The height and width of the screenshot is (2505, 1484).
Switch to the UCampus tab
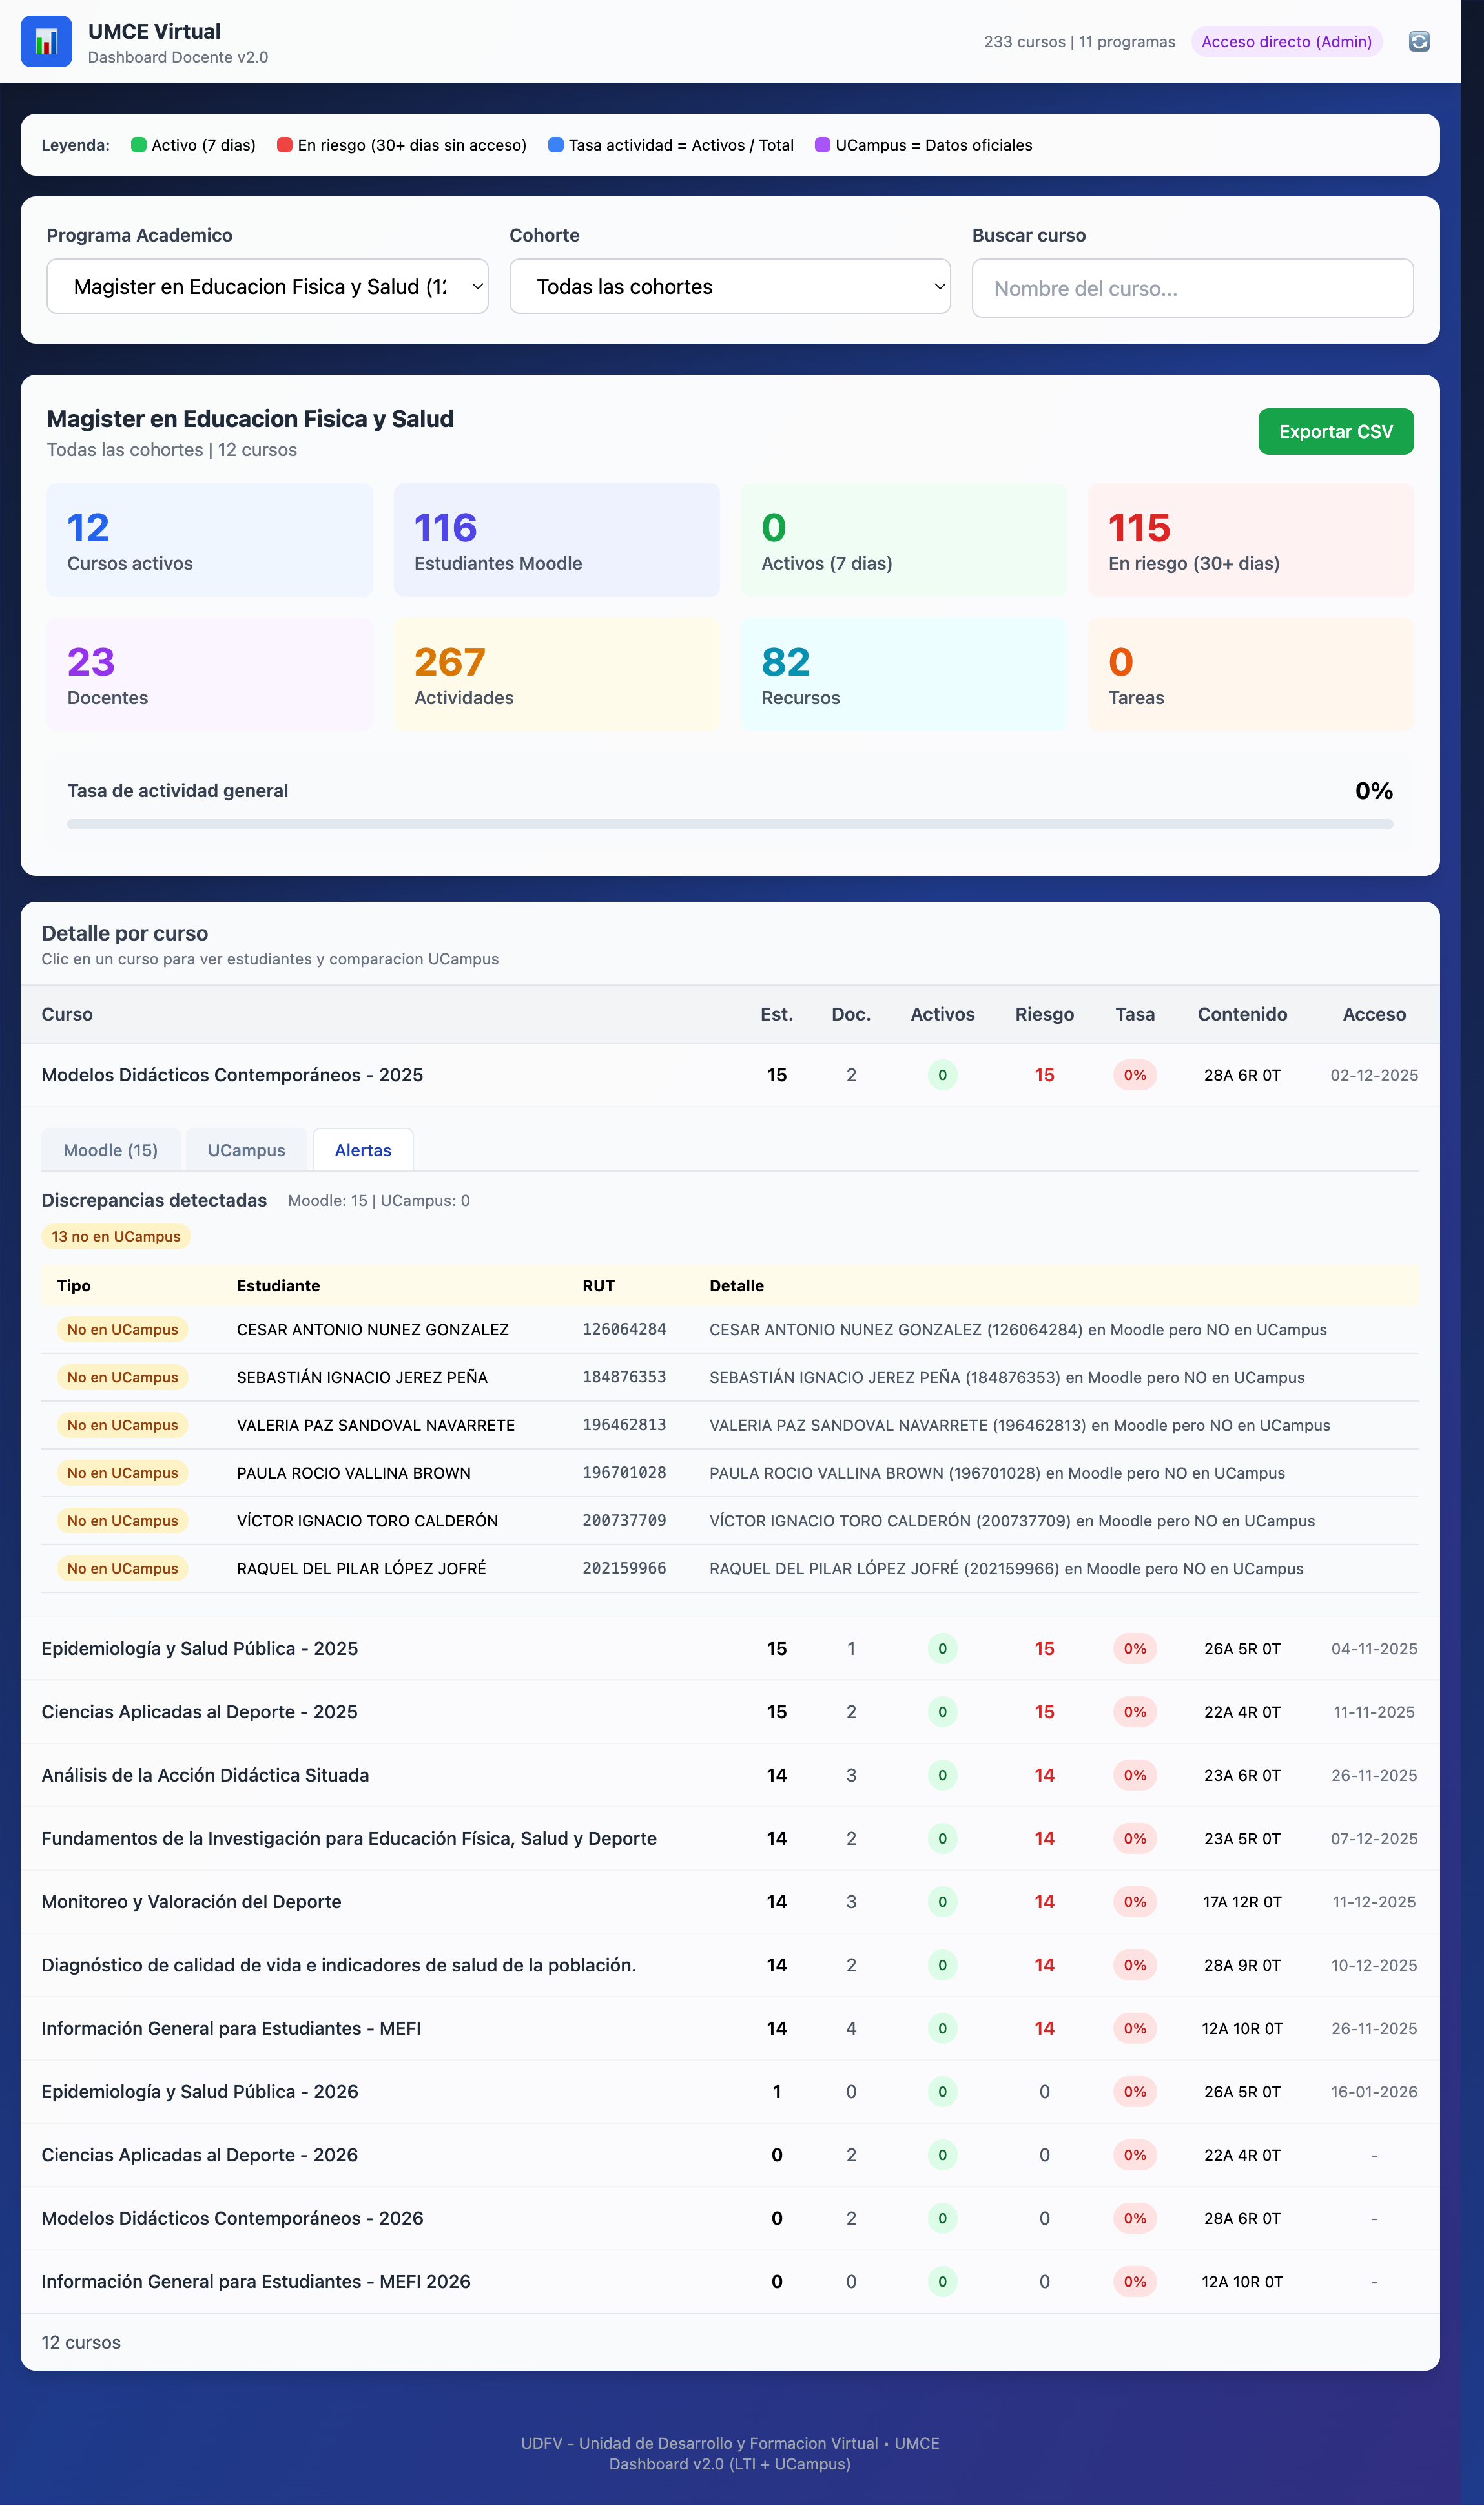(246, 1150)
